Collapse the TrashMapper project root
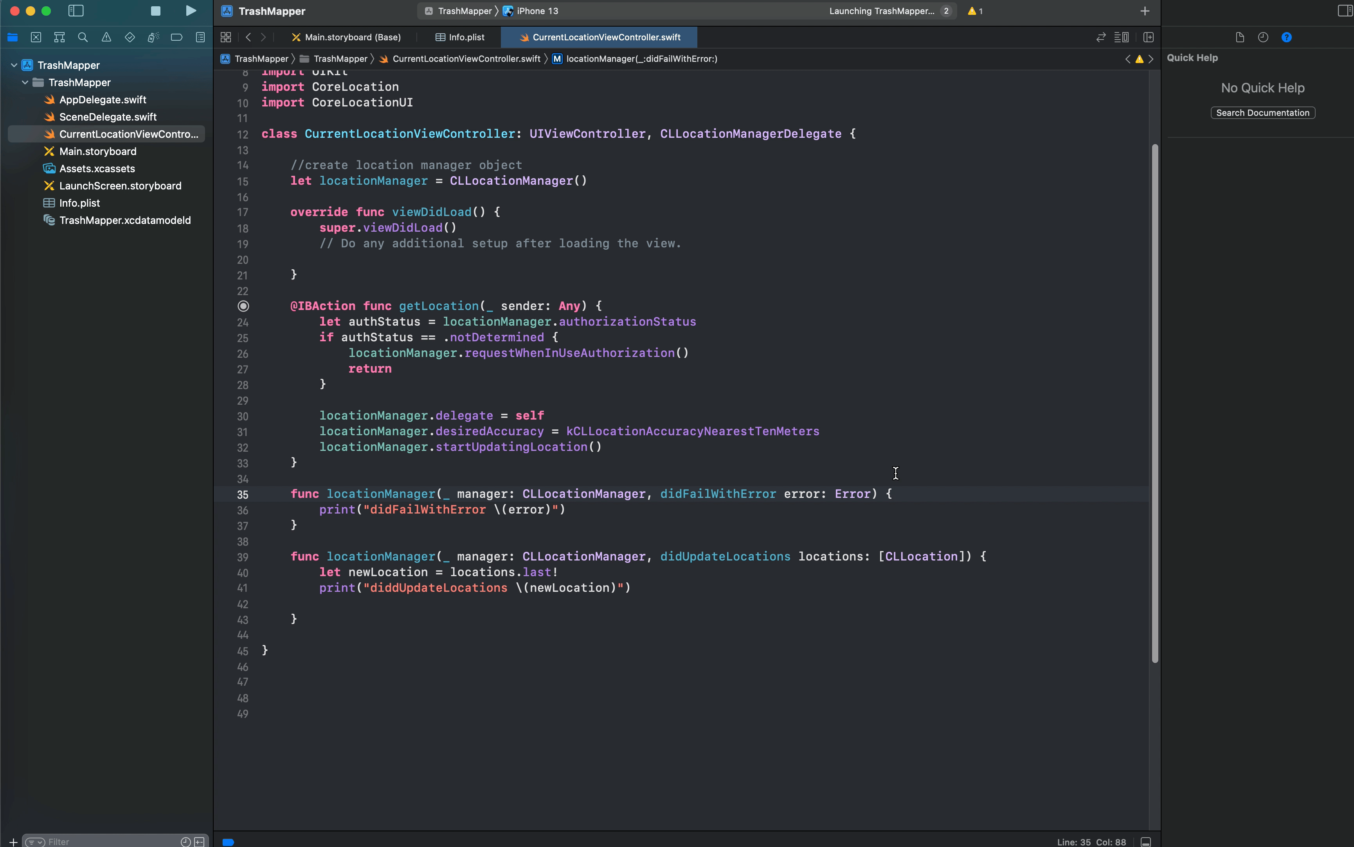The width and height of the screenshot is (1354, 847). (14, 65)
